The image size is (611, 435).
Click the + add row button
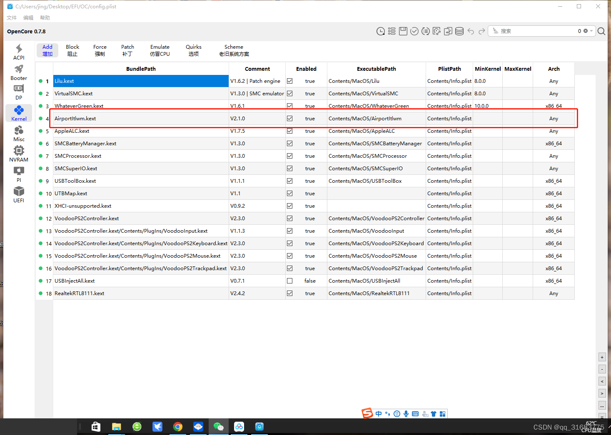602,357
